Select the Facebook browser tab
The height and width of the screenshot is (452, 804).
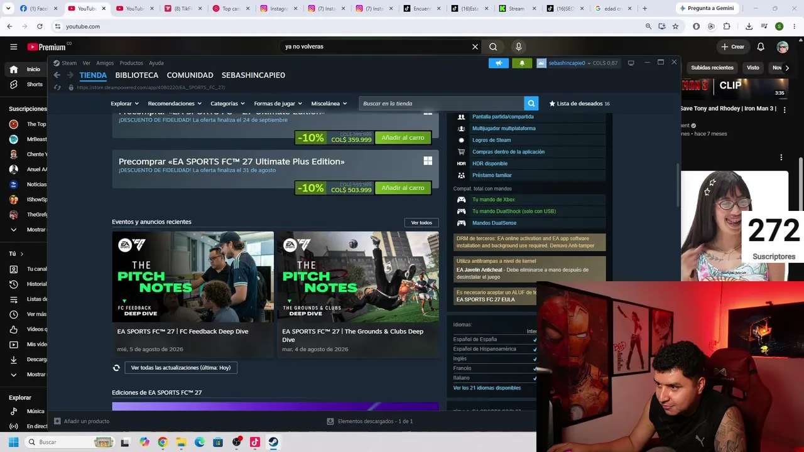click(x=38, y=8)
